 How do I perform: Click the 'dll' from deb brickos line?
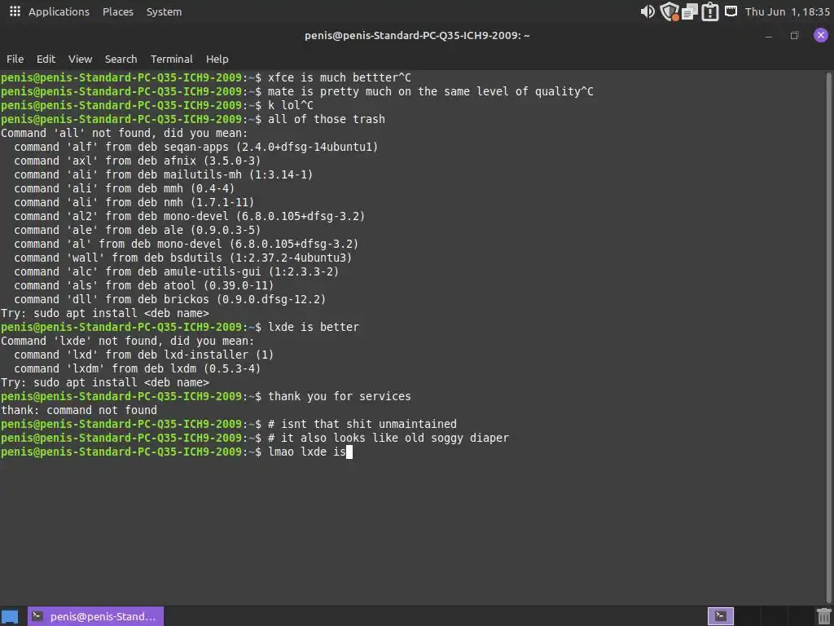point(169,299)
